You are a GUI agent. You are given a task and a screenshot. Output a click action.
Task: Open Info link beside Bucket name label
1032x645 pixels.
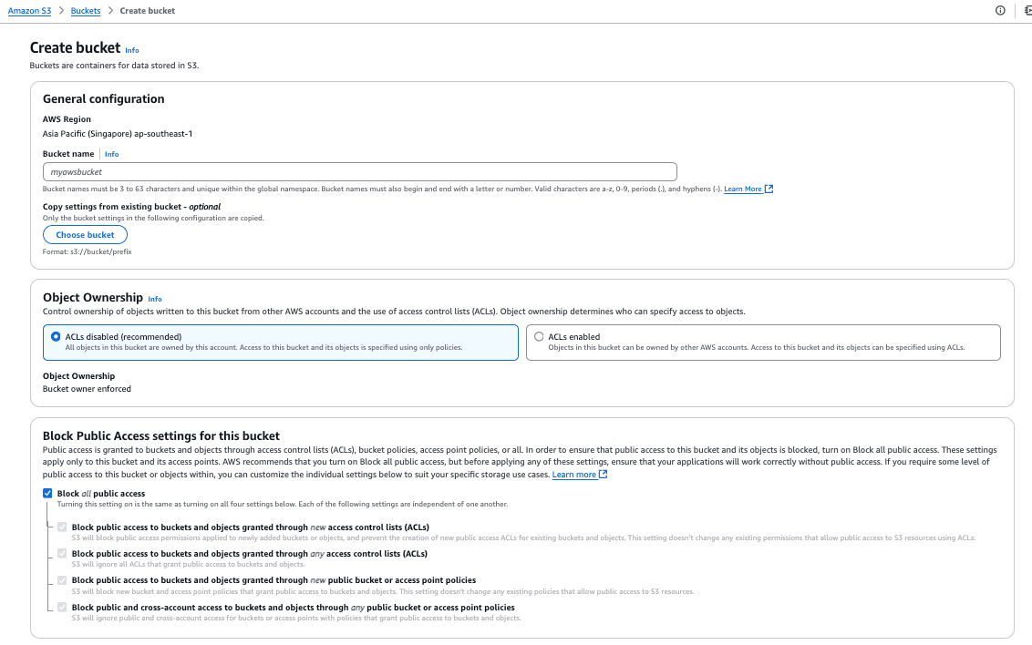pyautogui.click(x=111, y=154)
